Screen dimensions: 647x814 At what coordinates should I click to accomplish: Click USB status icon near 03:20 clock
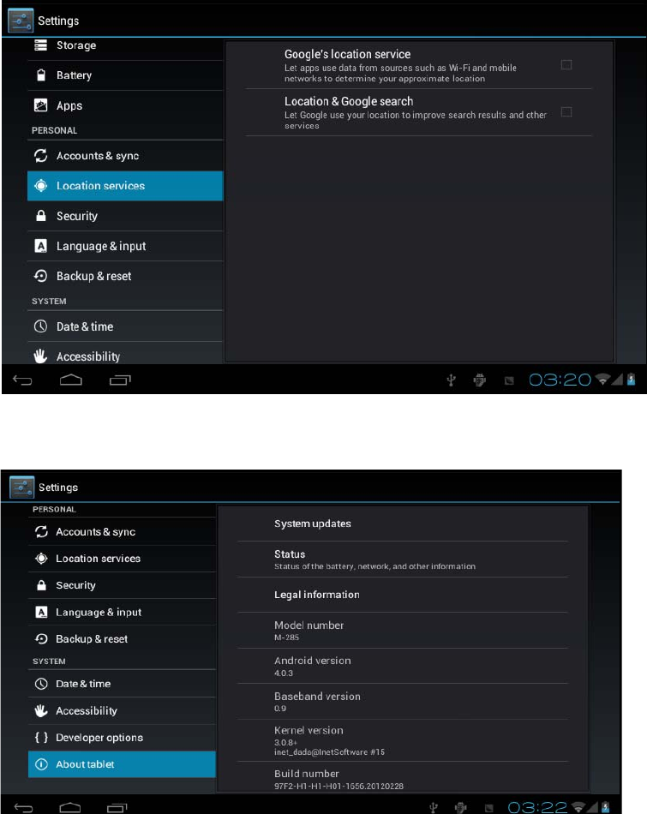coord(452,380)
